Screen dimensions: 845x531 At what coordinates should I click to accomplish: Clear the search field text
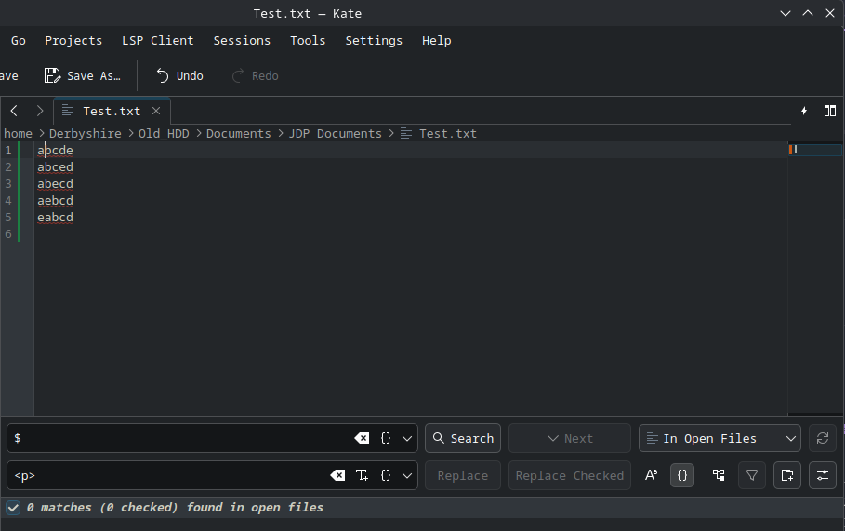362,438
